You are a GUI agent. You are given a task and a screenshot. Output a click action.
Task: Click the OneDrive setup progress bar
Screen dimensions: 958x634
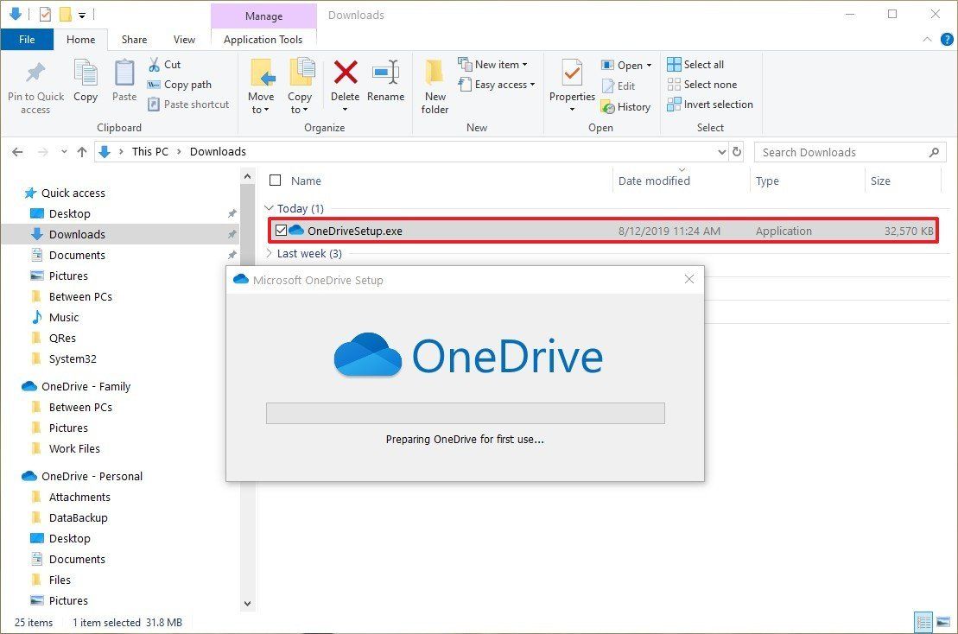[x=466, y=413]
